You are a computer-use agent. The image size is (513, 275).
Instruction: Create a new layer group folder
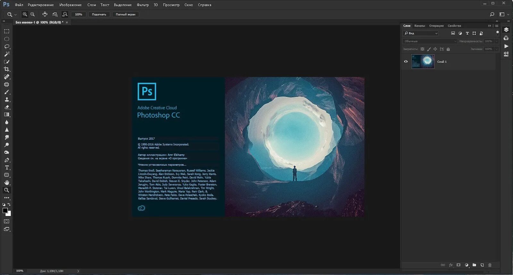pyautogui.click(x=474, y=265)
